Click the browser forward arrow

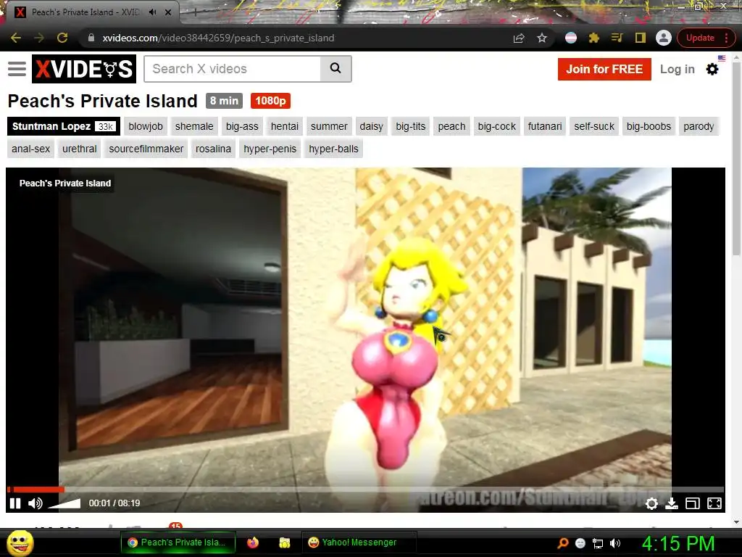pyautogui.click(x=39, y=38)
